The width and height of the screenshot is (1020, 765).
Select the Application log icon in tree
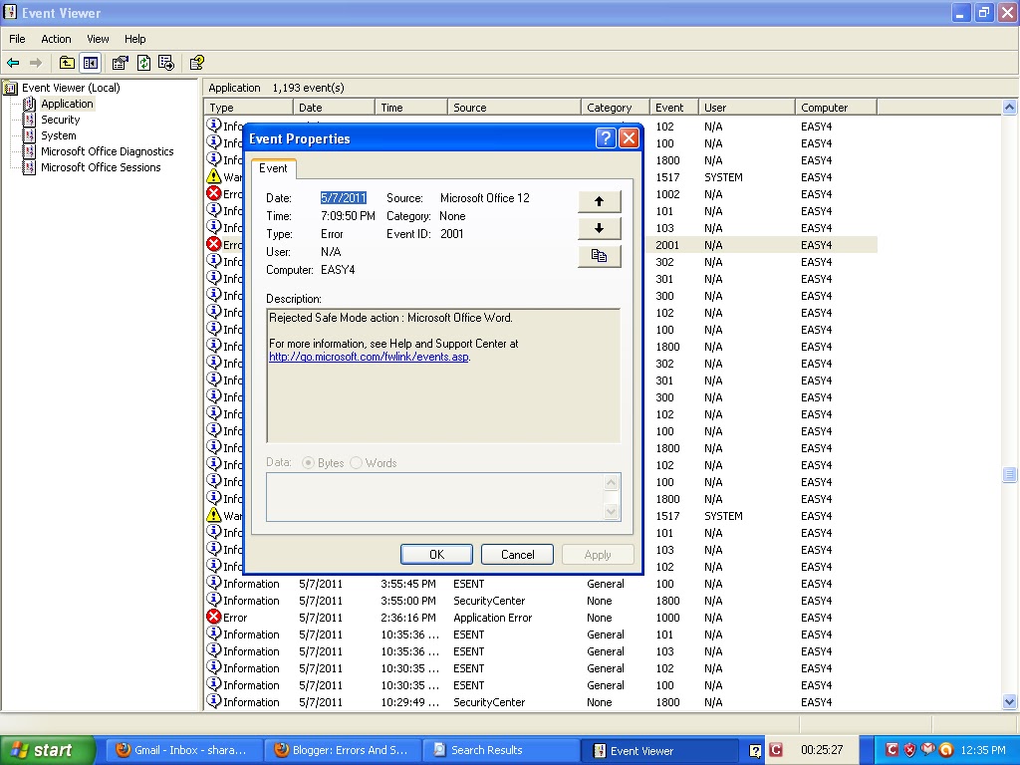pos(29,104)
